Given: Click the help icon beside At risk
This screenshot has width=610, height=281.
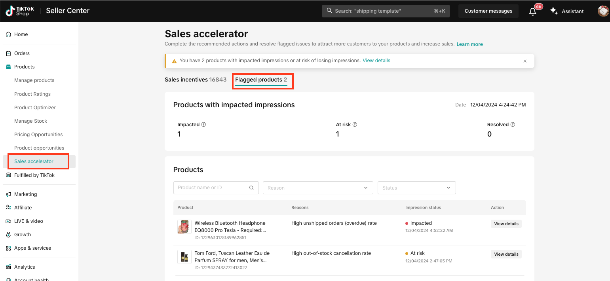Looking at the screenshot, I should click(355, 124).
